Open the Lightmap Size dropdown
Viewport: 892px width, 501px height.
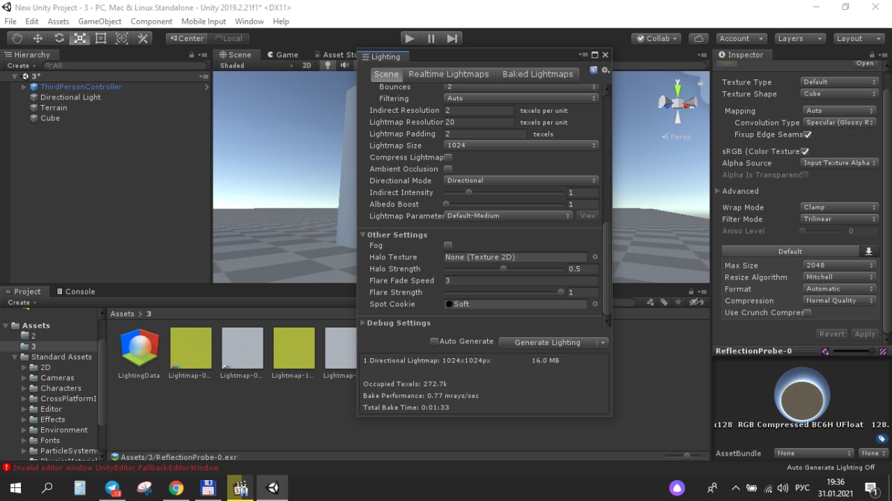(521, 146)
